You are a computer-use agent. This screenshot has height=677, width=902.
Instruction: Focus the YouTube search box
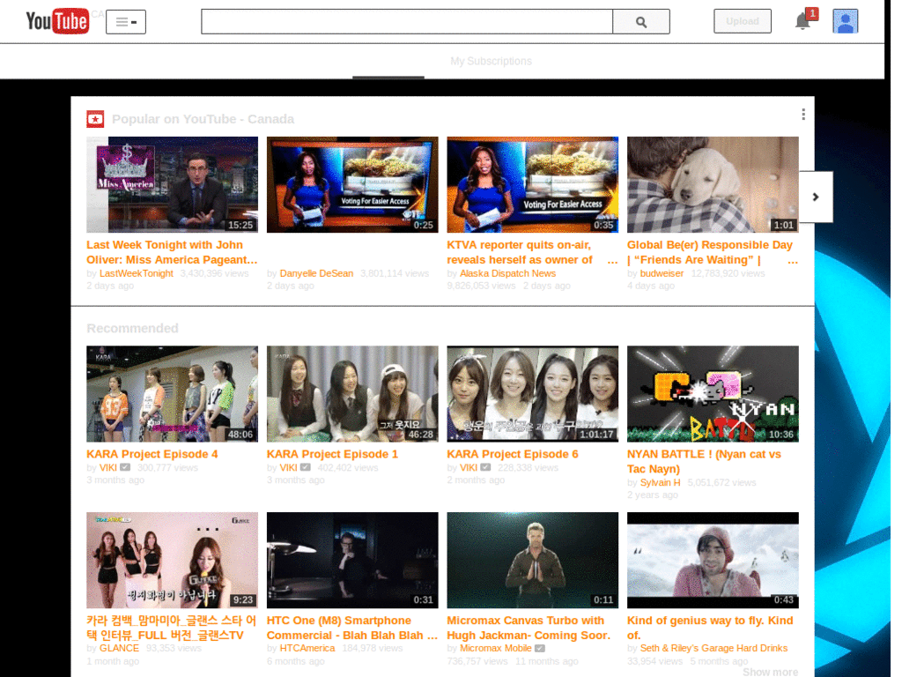tap(407, 22)
